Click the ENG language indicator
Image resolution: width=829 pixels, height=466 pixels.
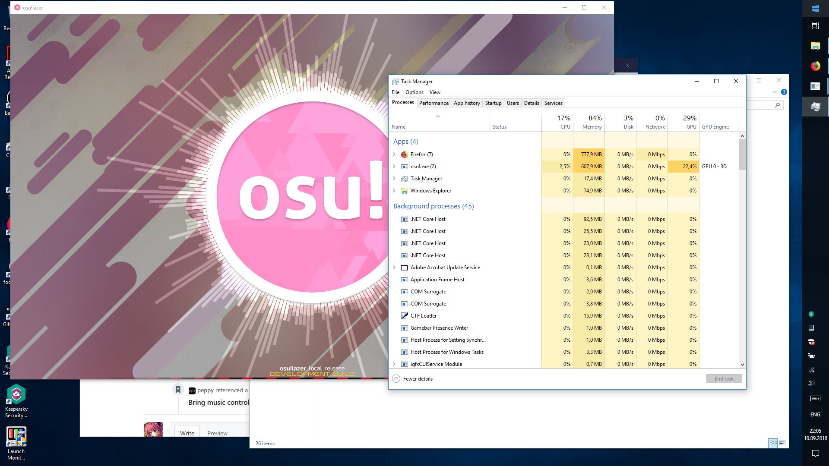point(815,415)
